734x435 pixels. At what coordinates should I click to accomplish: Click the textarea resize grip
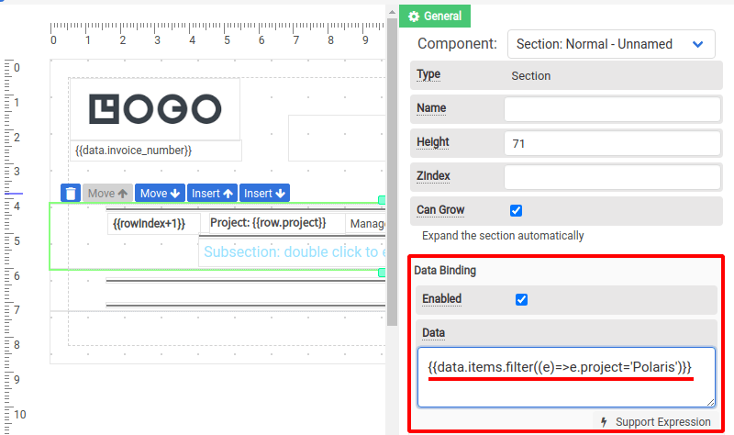710,402
